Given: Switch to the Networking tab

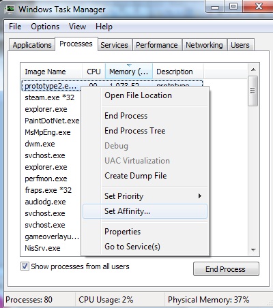Looking at the screenshot, I should pyautogui.click(x=204, y=45).
